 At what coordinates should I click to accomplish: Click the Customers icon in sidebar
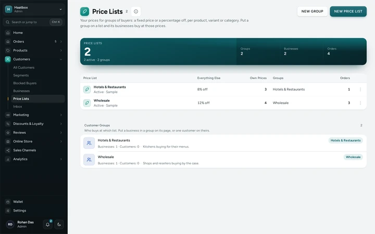point(8,59)
